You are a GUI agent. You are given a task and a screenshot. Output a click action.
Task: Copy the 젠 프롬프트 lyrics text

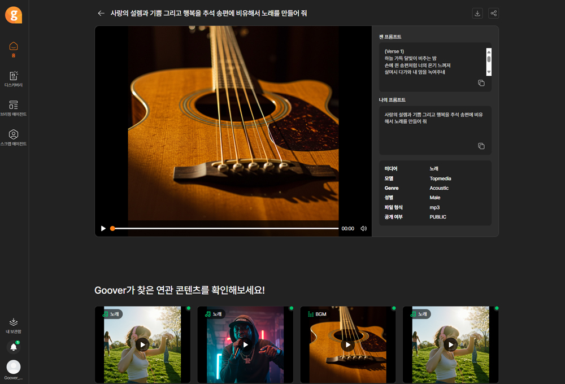481,83
